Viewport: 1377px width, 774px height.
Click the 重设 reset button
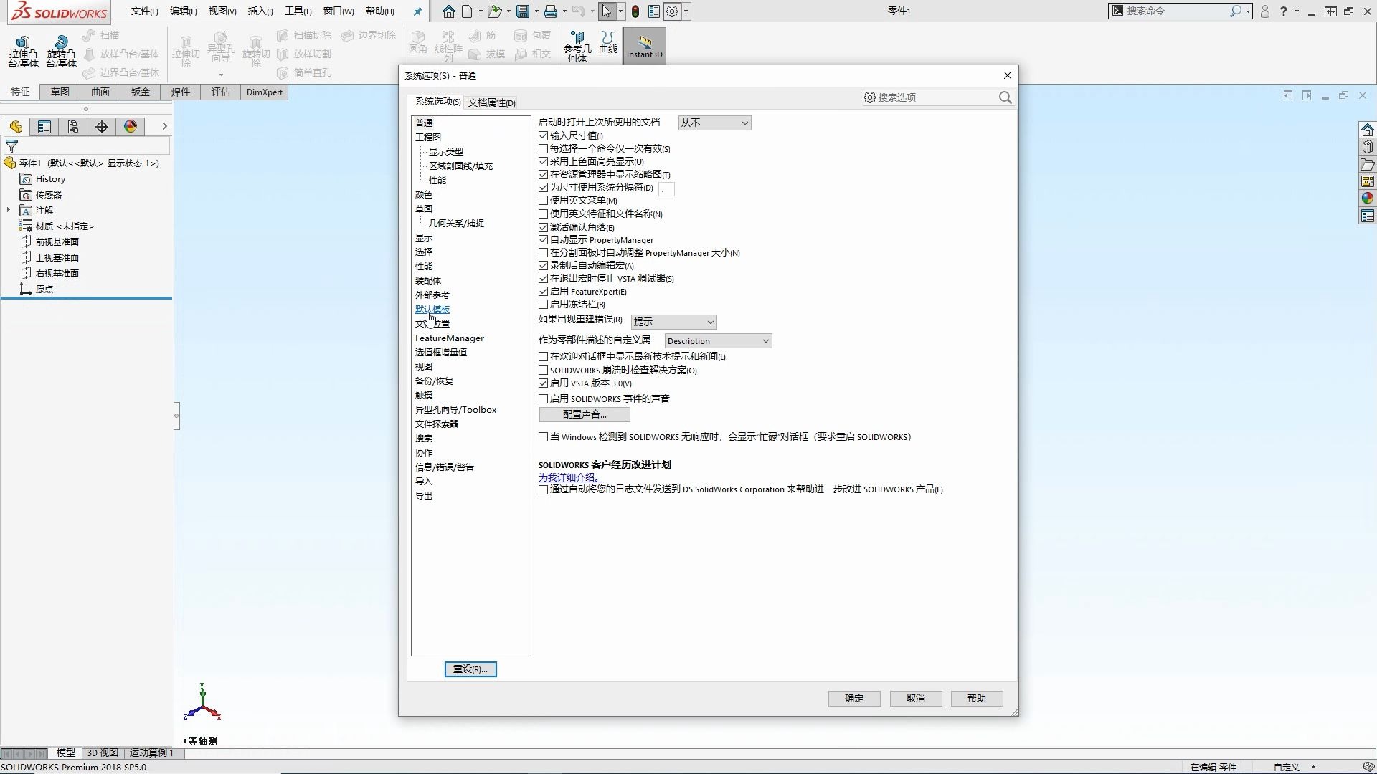point(470,669)
